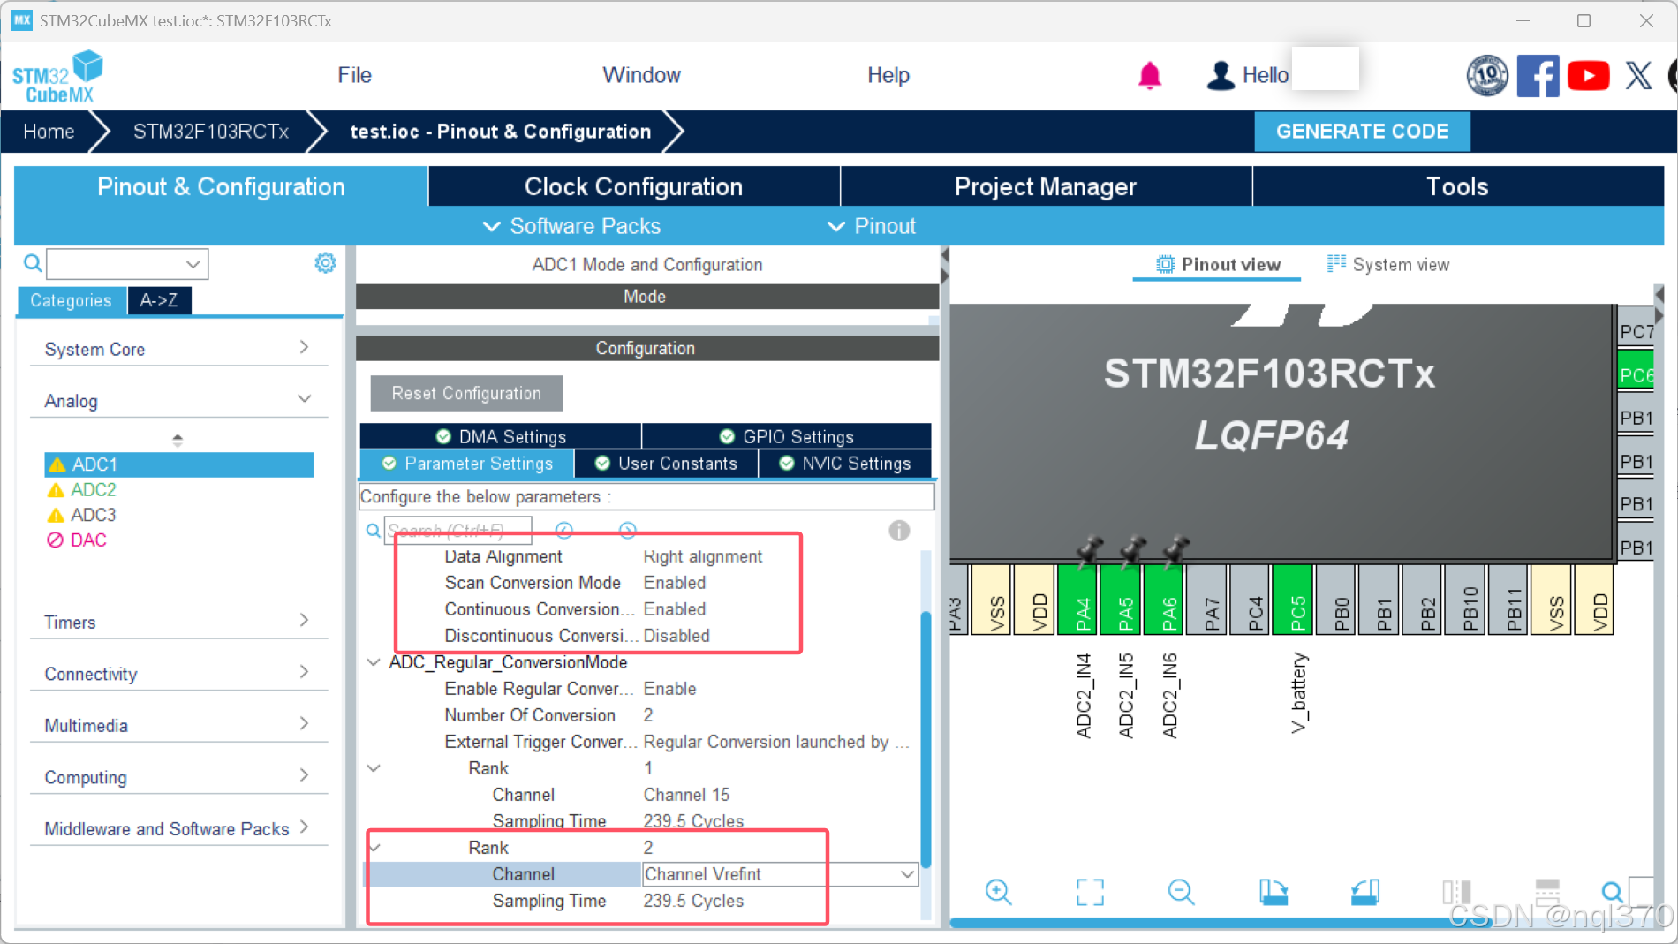1678x944 pixels.
Task: Click the previous search result arrow icon
Action: (564, 530)
